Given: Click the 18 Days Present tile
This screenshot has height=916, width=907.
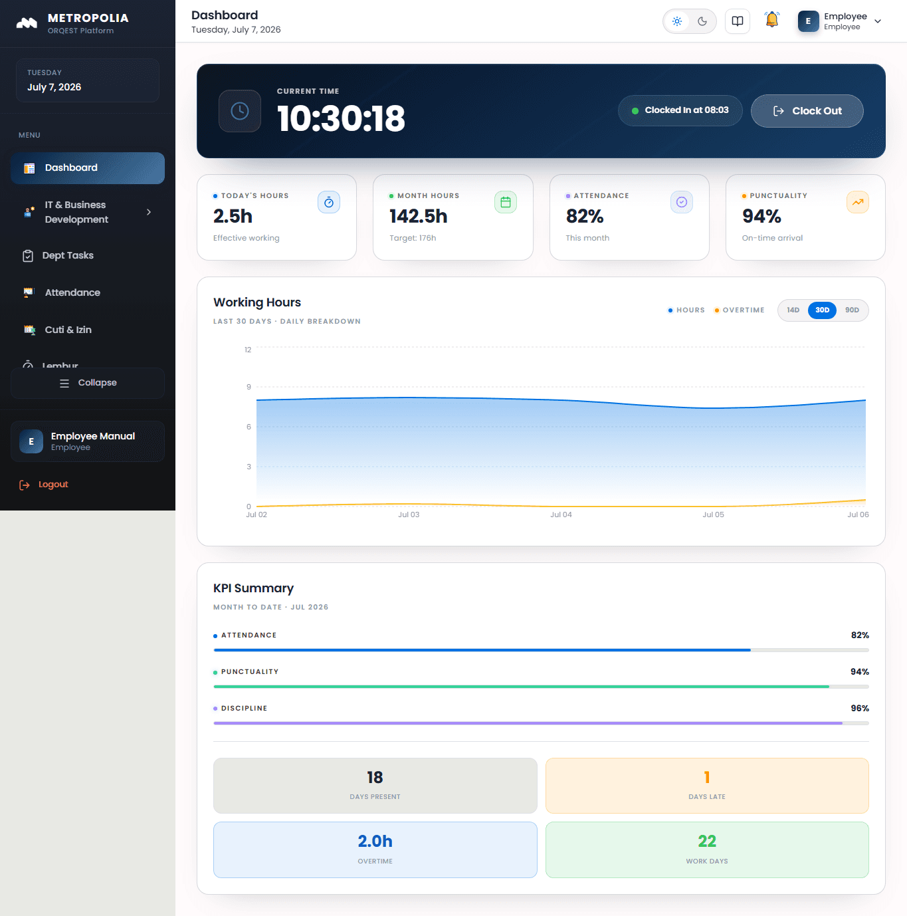Looking at the screenshot, I should [x=375, y=786].
